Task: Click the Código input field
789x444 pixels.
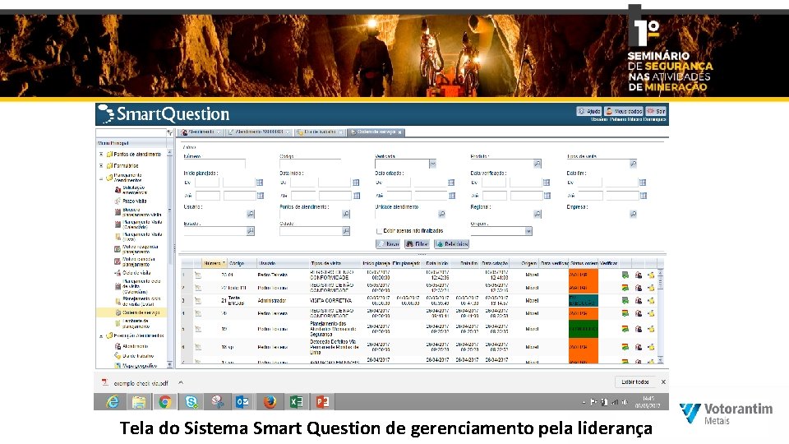Action: [x=310, y=164]
